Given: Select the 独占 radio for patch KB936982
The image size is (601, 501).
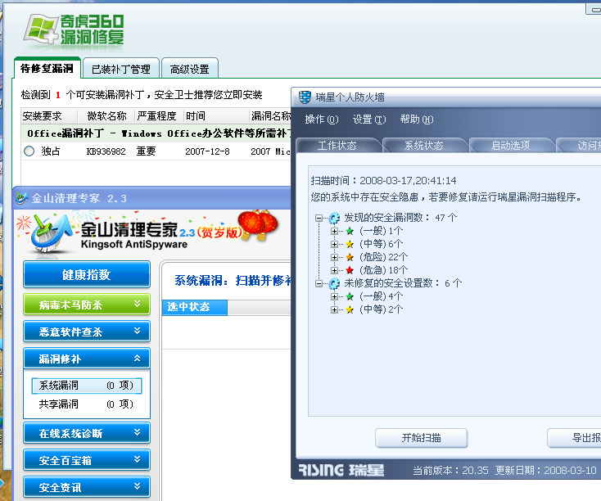Looking at the screenshot, I should (29, 151).
